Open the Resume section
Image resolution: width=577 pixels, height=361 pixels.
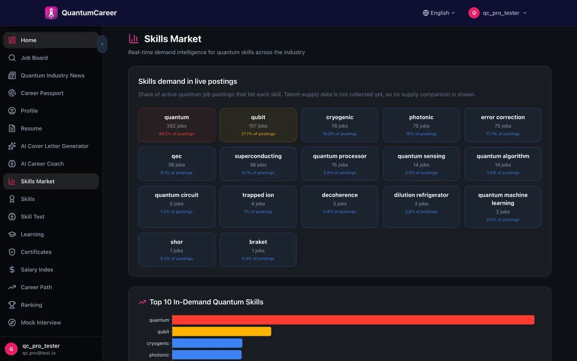tap(51, 128)
